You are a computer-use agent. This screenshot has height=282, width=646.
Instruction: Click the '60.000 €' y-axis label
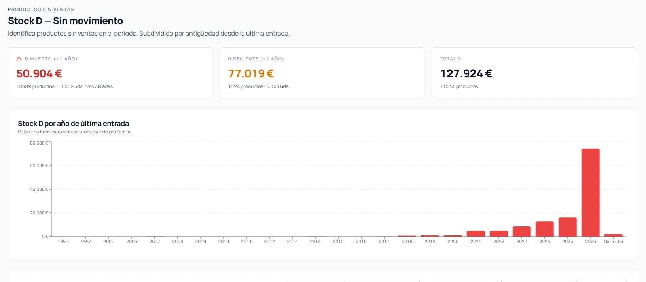tap(39, 165)
